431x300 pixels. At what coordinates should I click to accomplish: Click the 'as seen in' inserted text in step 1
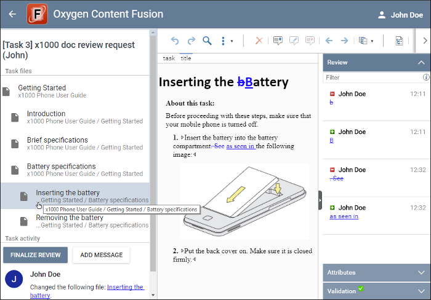point(240,146)
